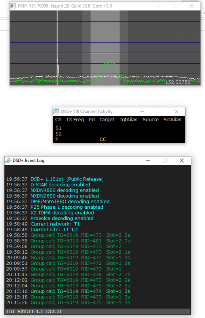The height and width of the screenshot is (318, 205).
Task: Click the SrcAlias column header
Action: (173, 120)
